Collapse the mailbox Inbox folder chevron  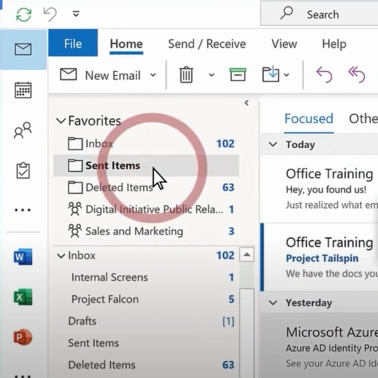click(x=61, y=256)
